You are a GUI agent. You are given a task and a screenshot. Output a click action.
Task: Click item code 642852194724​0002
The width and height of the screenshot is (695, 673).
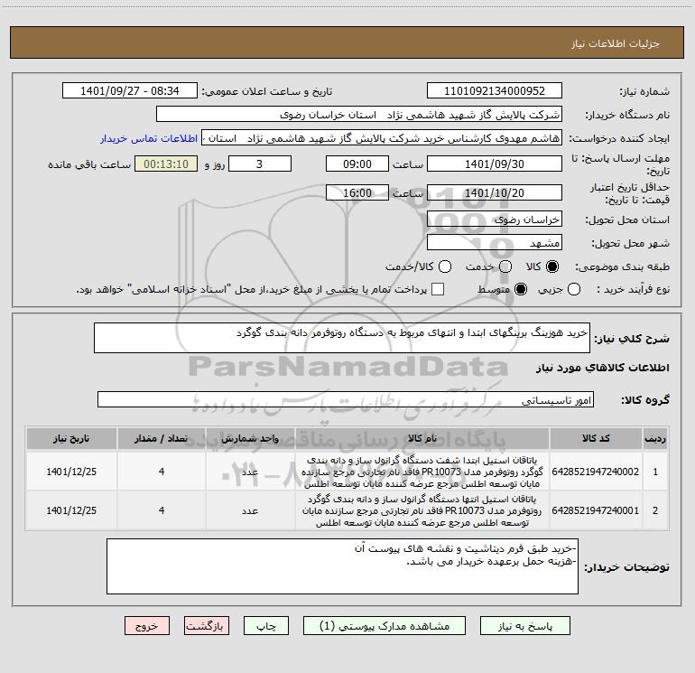(x=596, y=472)
